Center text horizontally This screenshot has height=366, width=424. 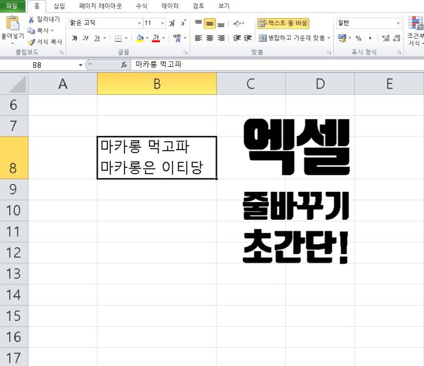pos(209,38)
